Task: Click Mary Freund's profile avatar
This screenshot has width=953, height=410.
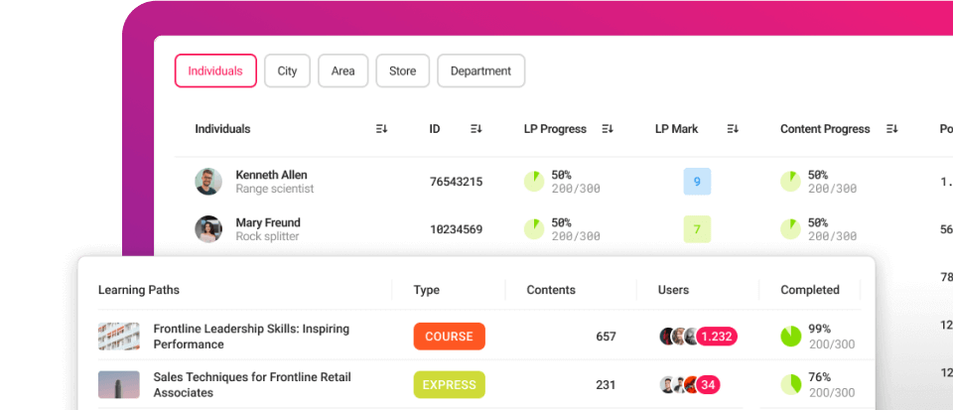Action: point(208,229)
